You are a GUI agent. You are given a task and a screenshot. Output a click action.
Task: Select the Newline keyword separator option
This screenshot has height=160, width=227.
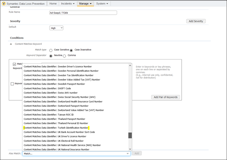51,56
